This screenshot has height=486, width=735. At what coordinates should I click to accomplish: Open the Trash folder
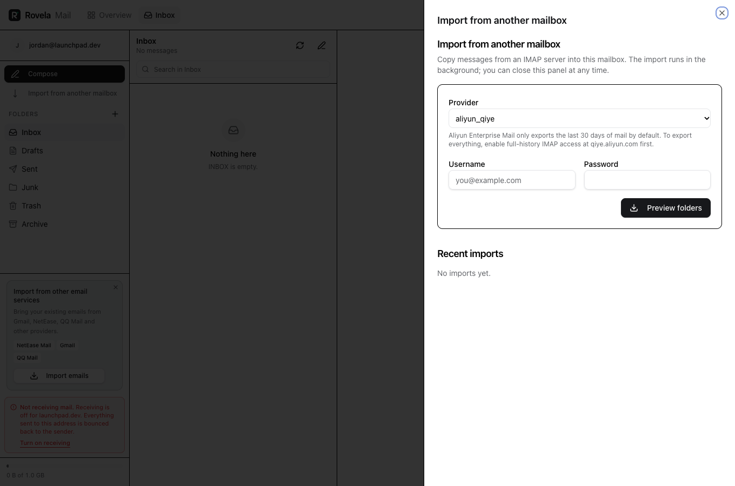64,206
